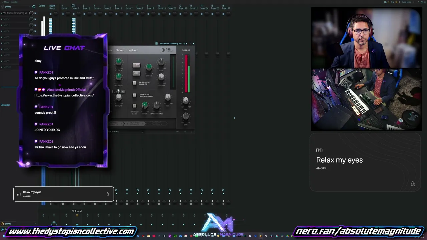Open the thedystopiancollective.com link in chat
The image size is (427, 240).
click(x=64, y=95)
